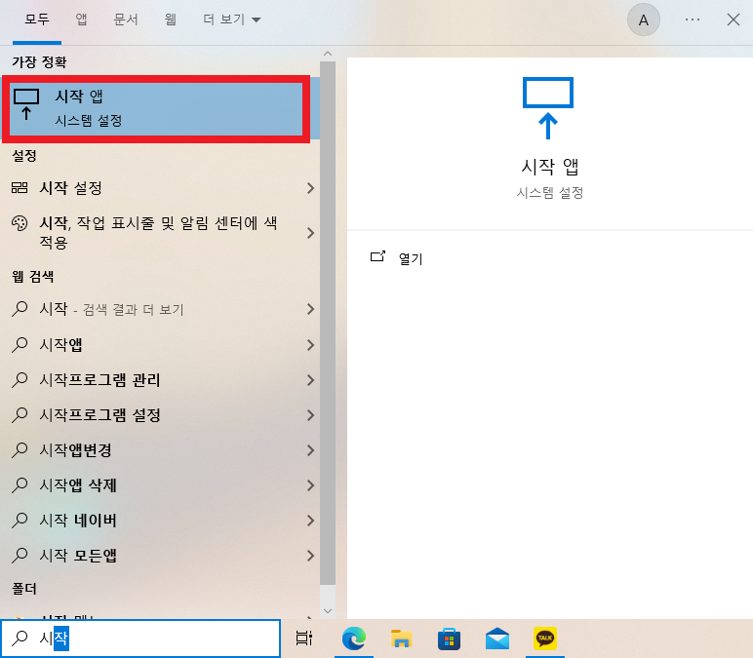This screenshot has height=658, width=753.
Task: Click search icon beside 시작앱변경
Action: click(x=20, y=449)
